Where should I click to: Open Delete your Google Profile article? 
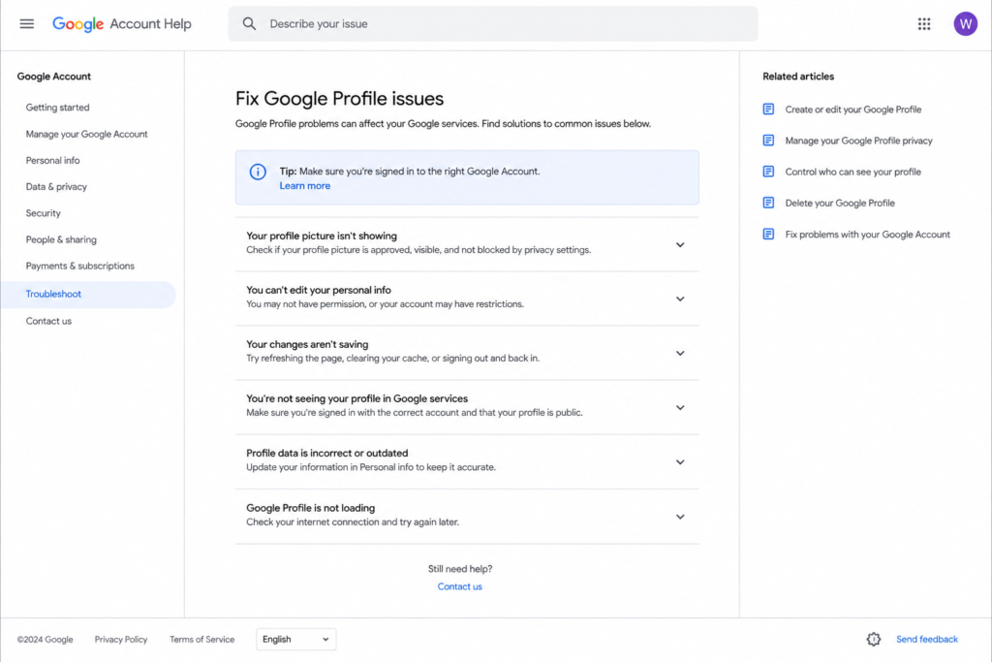click(840, 204)
